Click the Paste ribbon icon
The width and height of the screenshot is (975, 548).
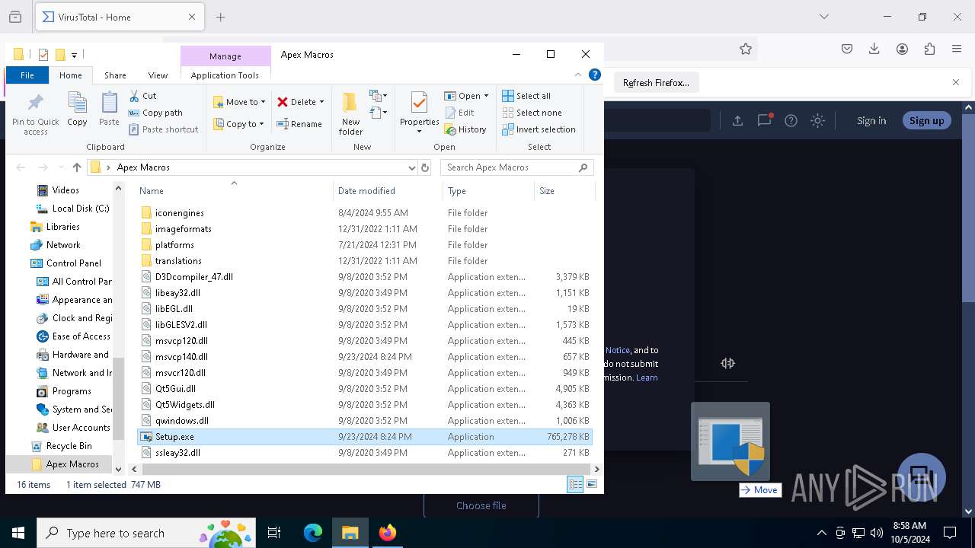tap(109, 109)
